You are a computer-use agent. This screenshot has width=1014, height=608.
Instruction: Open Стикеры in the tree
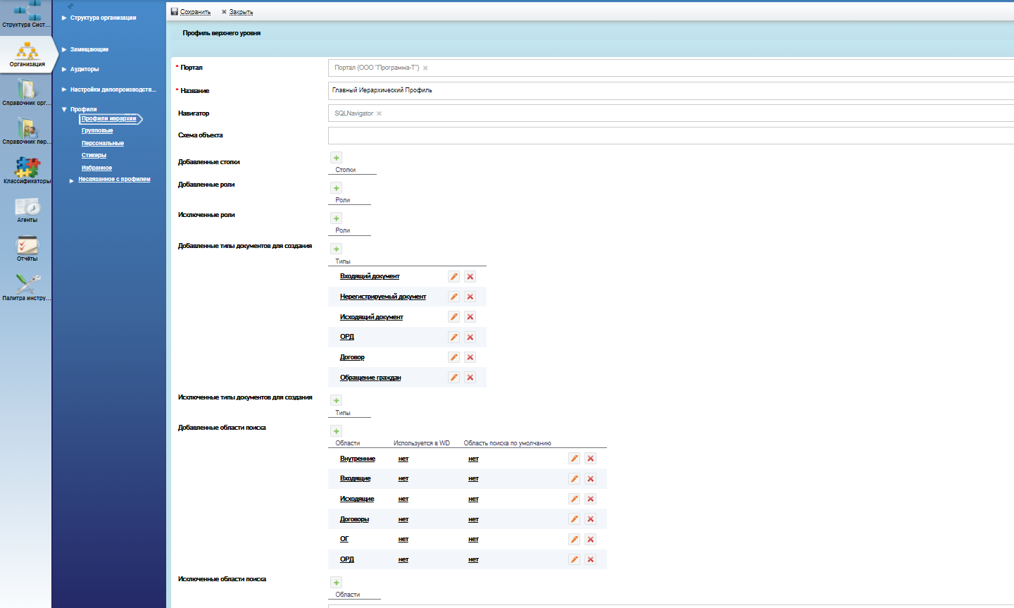(x=94, y=155)
